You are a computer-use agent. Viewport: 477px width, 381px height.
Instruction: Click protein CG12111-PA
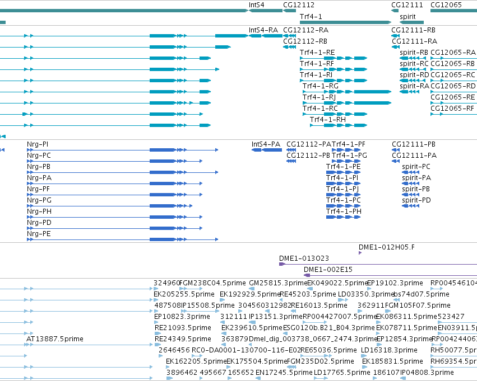coord(414,156)
